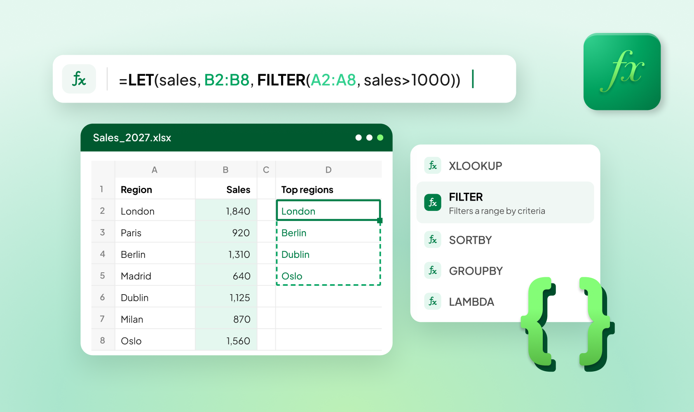694x412 pixels.
Task: Click the select-all corner of the sheet
Action: click(103, 169)
